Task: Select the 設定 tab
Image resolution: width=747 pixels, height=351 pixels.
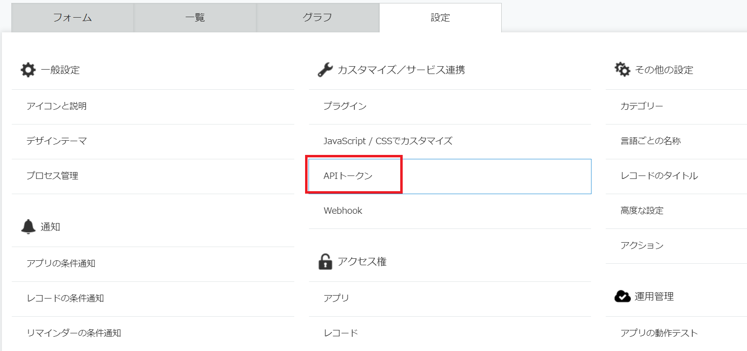Action: tap(440, 18)
